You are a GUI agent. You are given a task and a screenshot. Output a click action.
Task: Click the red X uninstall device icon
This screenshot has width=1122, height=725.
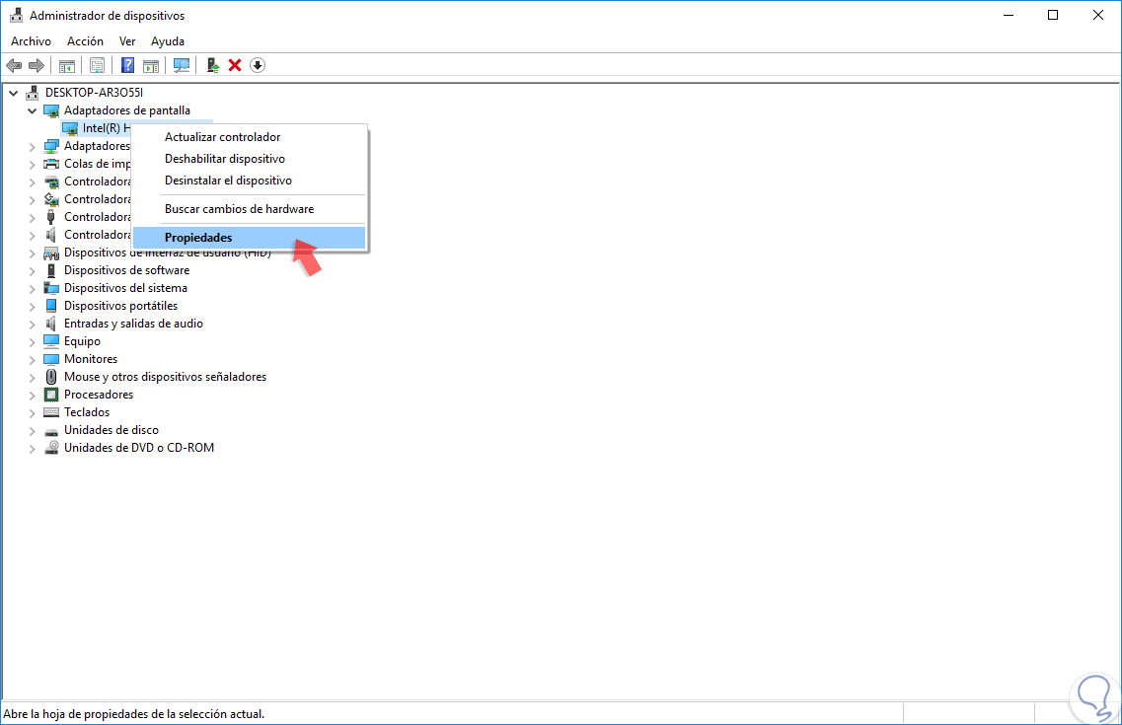[235, 66]
